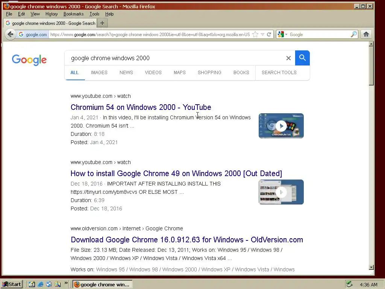The image size is (385, 289).
Task: Select the Google Search browser tab
Action: point(50,23)
